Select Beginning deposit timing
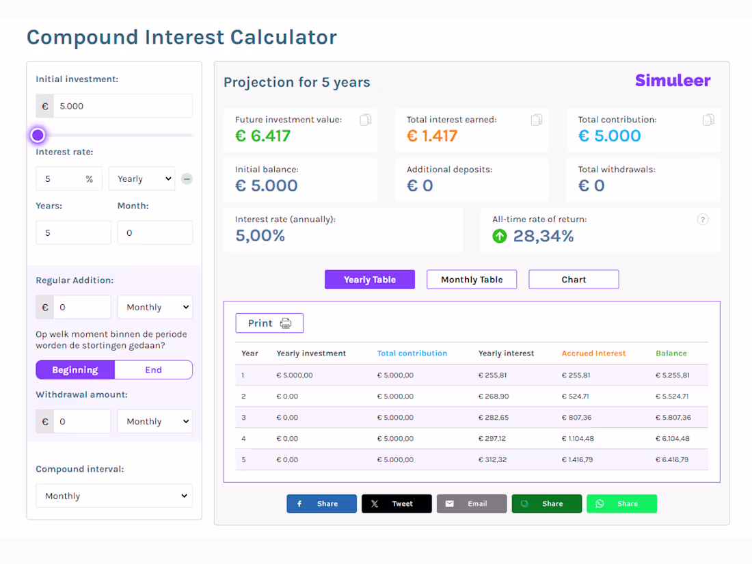 tap(75, 370)
